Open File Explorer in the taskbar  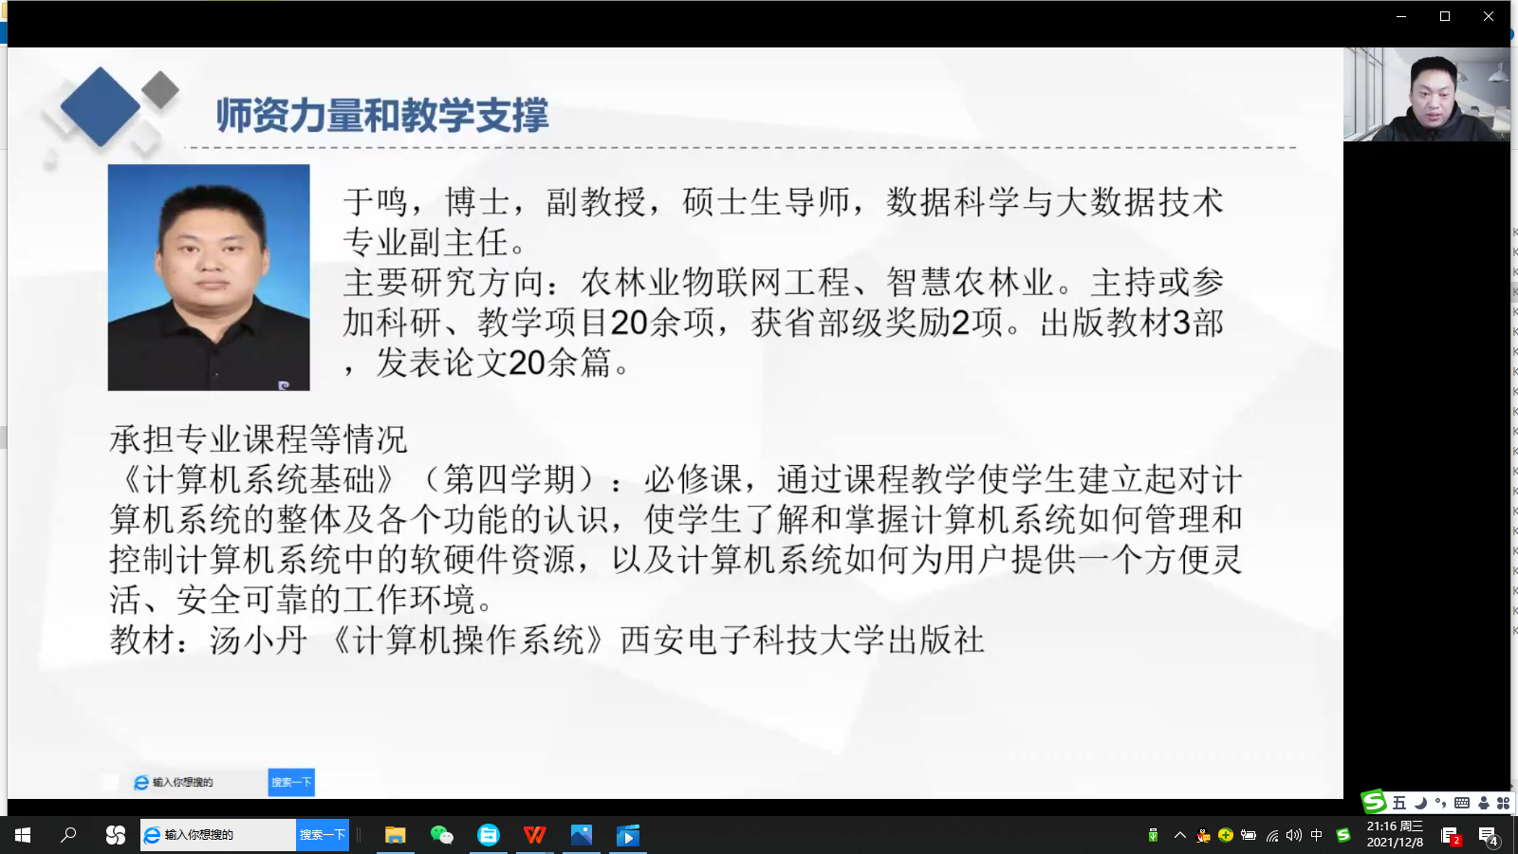pos(395,835)
